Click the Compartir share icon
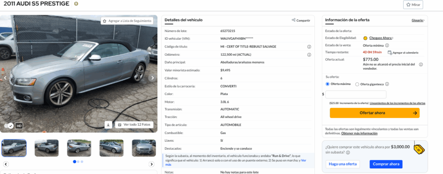 (x=294, y=20)
